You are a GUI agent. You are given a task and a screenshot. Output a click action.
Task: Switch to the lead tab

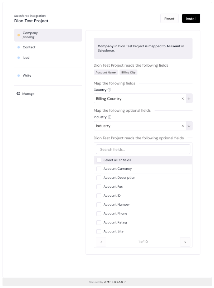[48, 58]
